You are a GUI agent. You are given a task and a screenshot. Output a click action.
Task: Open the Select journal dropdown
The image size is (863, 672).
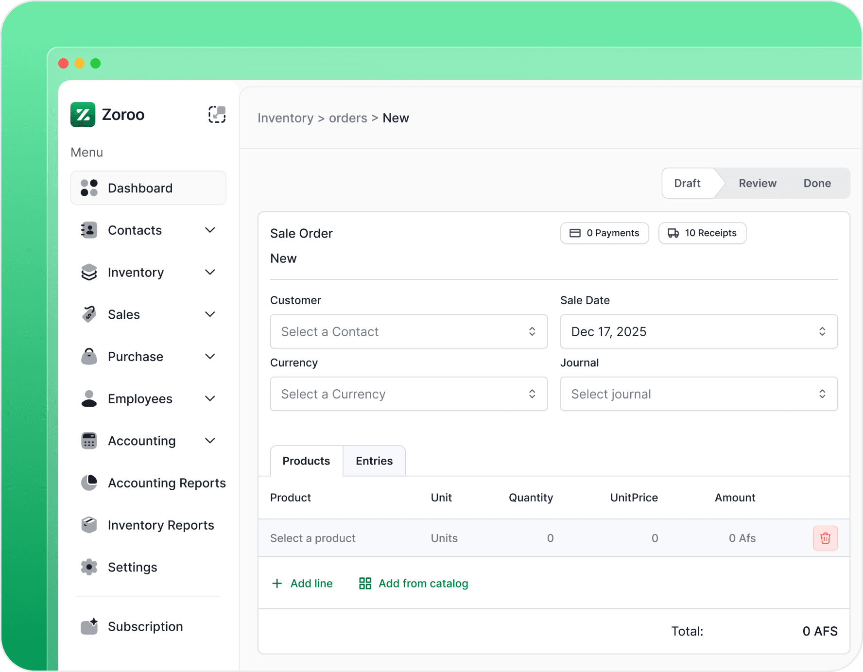click(698, 394)
